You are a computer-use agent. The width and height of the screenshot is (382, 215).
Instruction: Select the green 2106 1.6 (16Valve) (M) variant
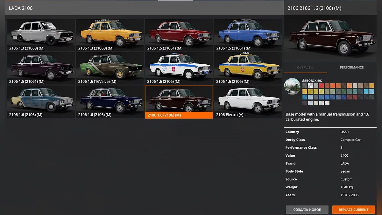pyautogui.click(x=110, y=66)
